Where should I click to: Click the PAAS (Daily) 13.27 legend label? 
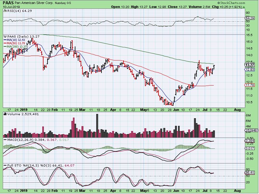[x=23, y=36]
